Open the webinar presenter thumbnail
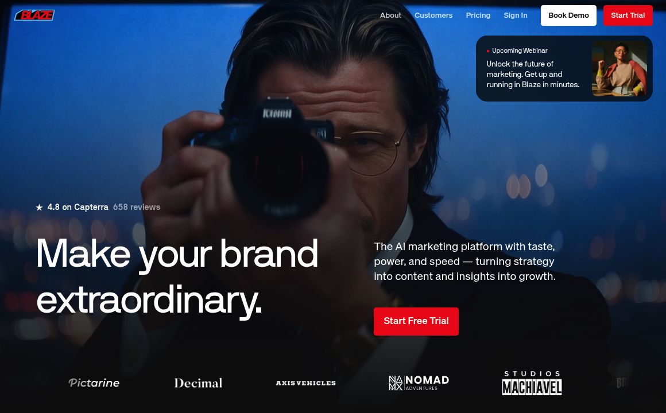The height and width of the screenshot is (413, 666). [x=619, y=69]
